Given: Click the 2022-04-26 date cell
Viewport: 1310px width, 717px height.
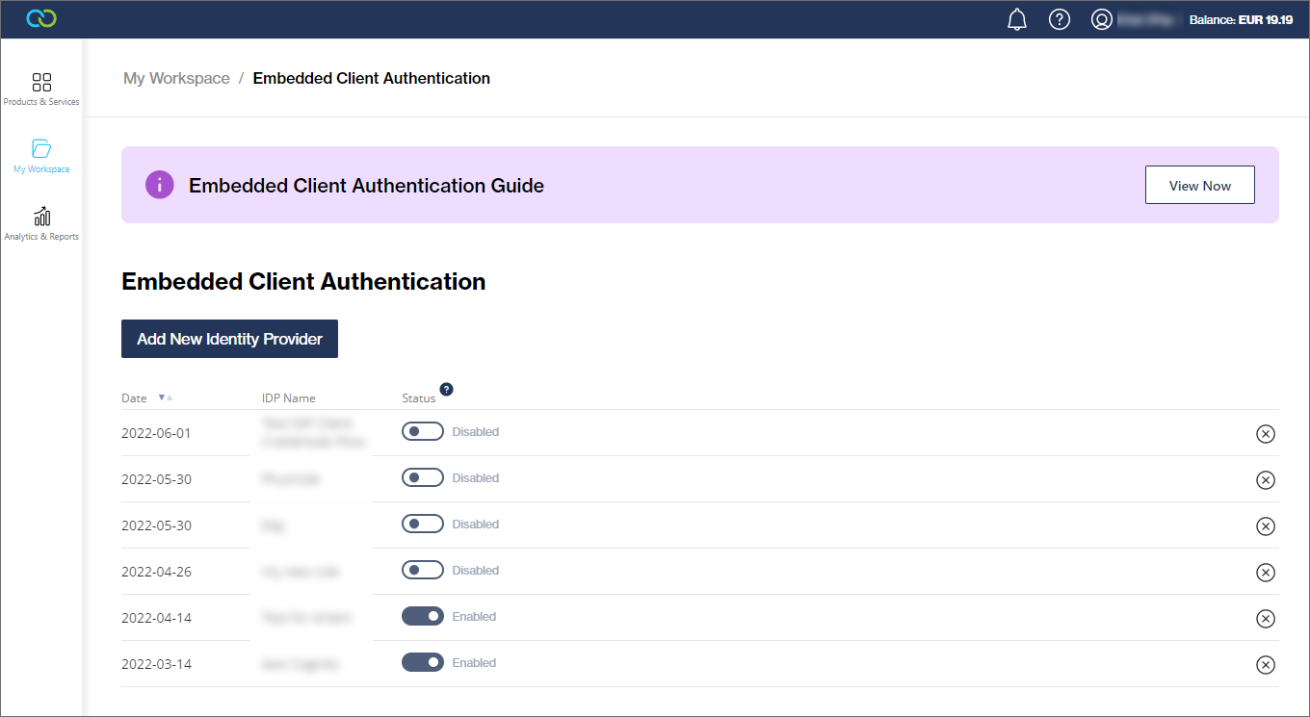Looking at the screenshot, I should pos(156,572).
